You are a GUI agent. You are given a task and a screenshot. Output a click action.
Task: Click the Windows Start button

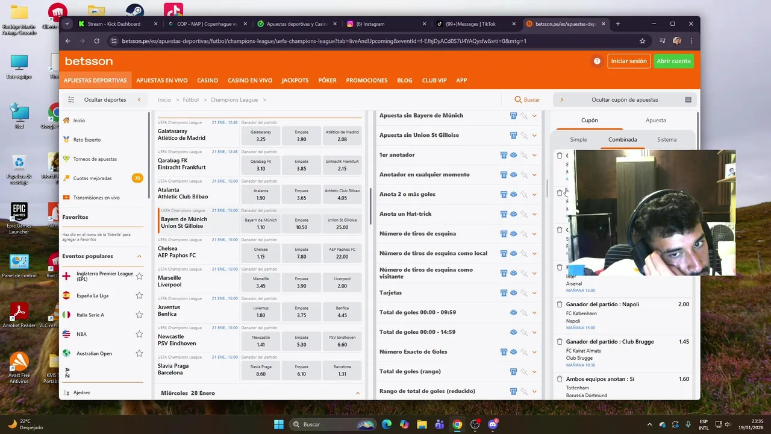click(279, 424)
